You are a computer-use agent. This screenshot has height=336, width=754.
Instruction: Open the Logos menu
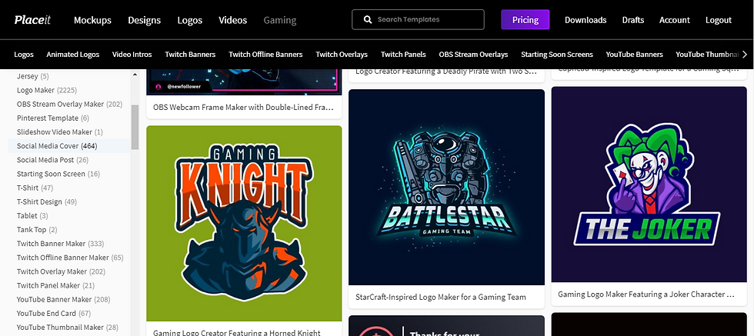(x=189, y=20)
